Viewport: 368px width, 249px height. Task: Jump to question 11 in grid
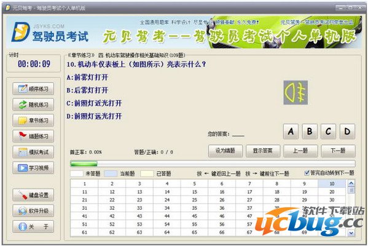point(85,192)
